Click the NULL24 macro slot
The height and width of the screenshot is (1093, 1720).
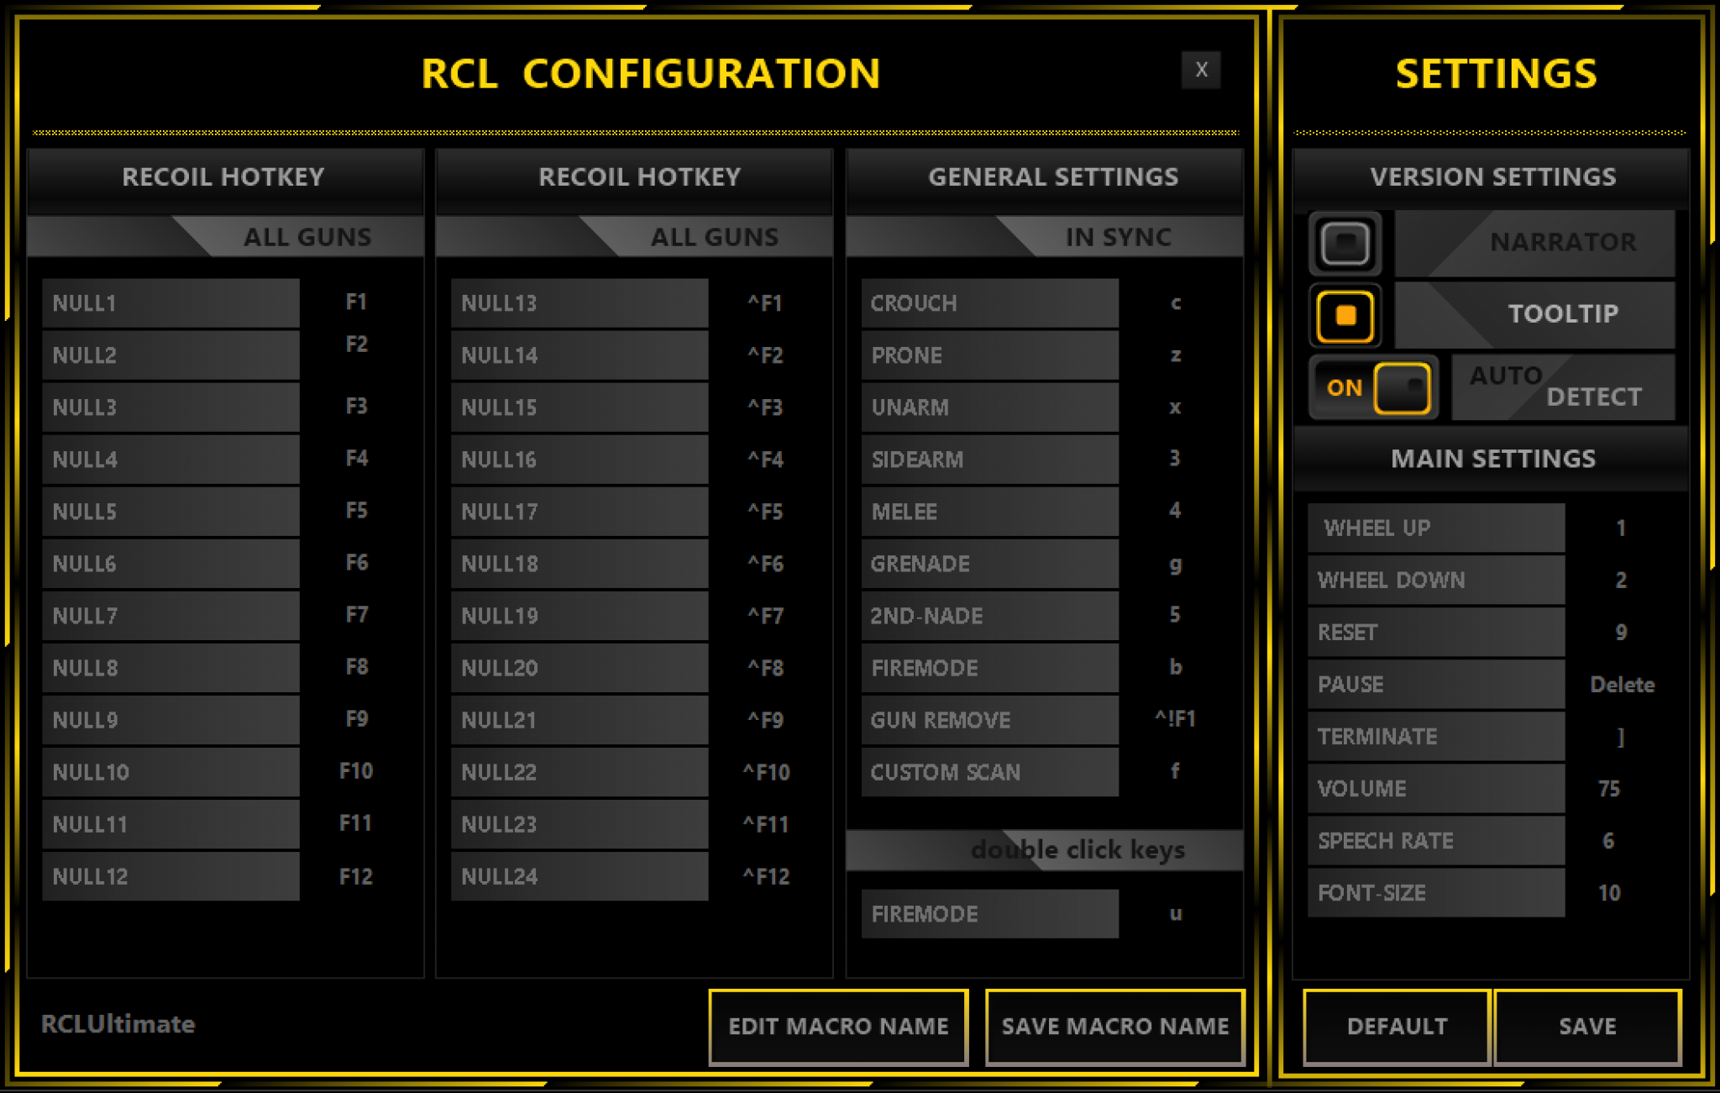pyautogui.click(x=579, y=876)
